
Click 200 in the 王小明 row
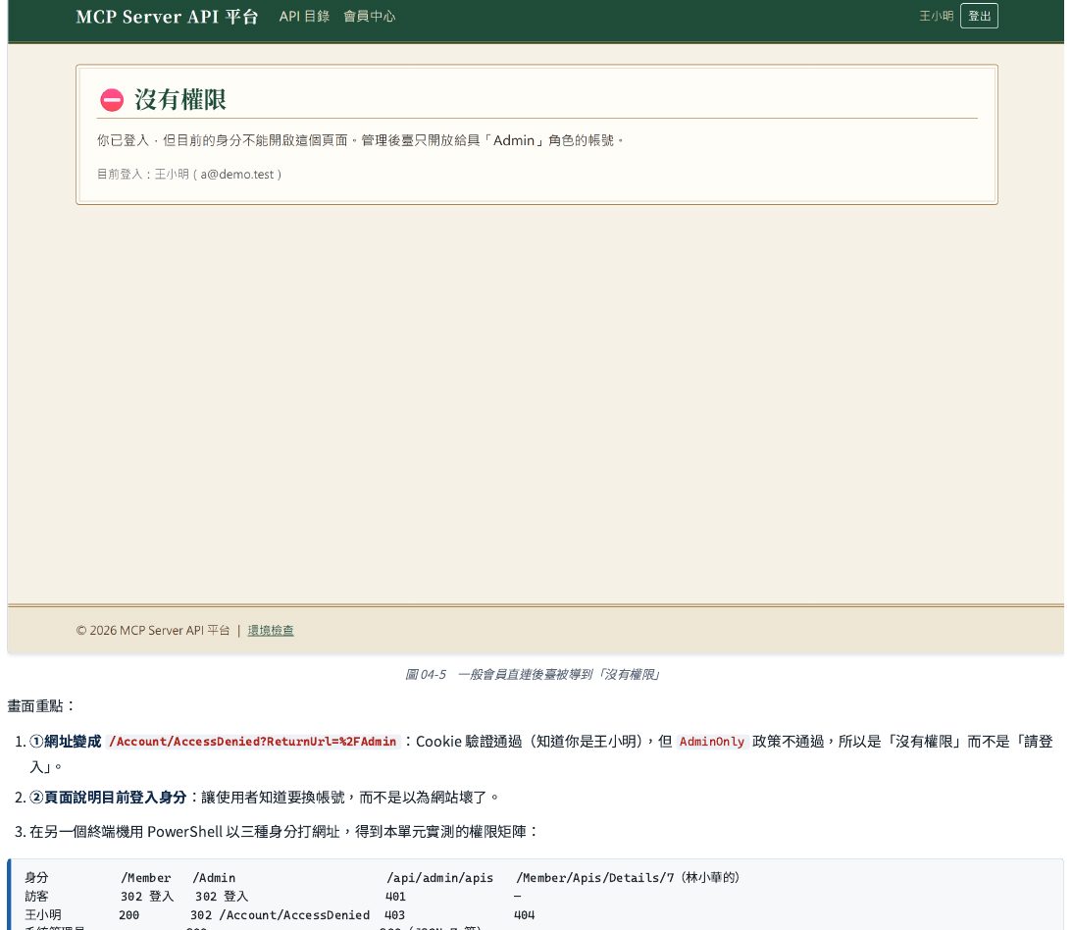[129, 915]
